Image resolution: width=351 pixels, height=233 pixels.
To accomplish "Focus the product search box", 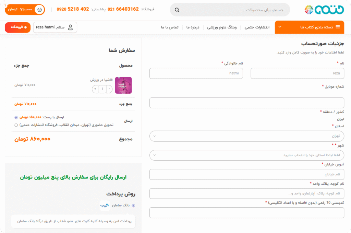I will [x=230, y=10].
